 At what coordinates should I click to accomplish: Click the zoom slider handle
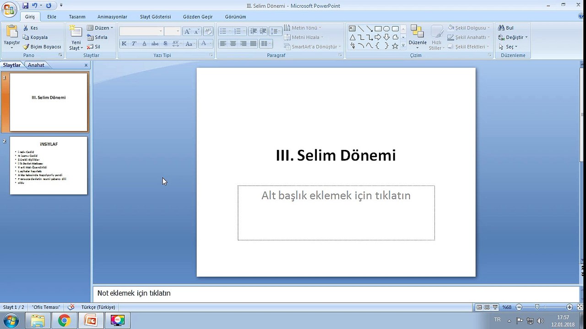click(x=537, y=307)
